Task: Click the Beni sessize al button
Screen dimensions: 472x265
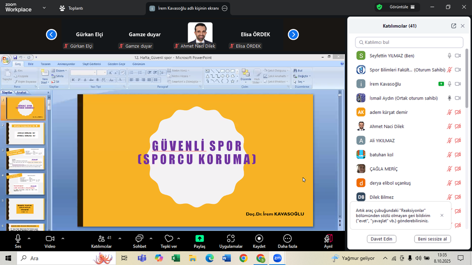Action: pos(432,239)
